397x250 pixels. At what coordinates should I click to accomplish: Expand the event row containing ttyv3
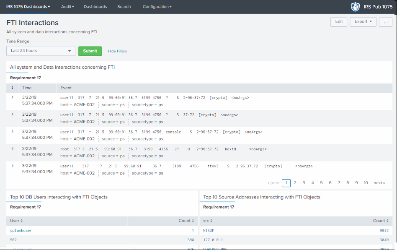[x=12, y=166]
